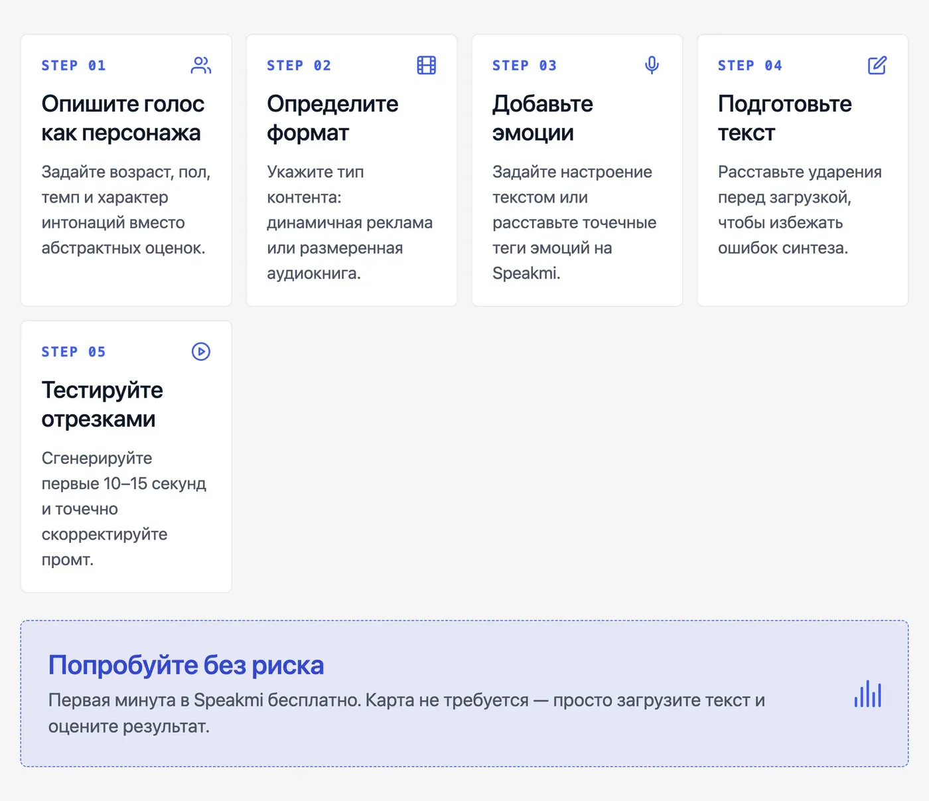
Task: Click the play circle icon in Step 05
Action: 201,352
